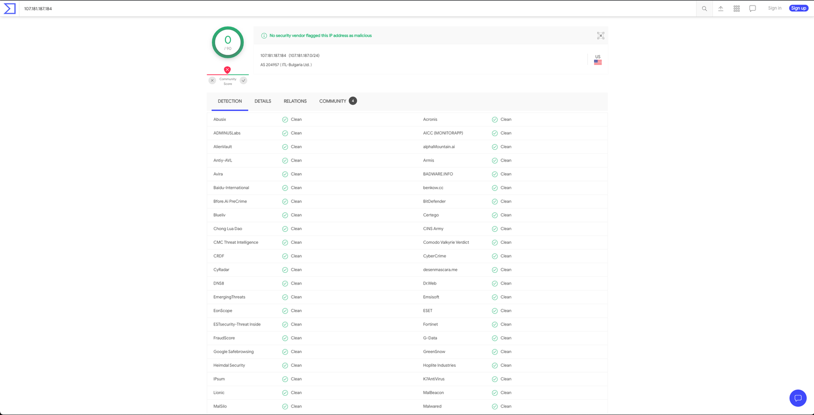Open the chat support floating button
This screenshot has height=415, width=814.
[798, 398]
